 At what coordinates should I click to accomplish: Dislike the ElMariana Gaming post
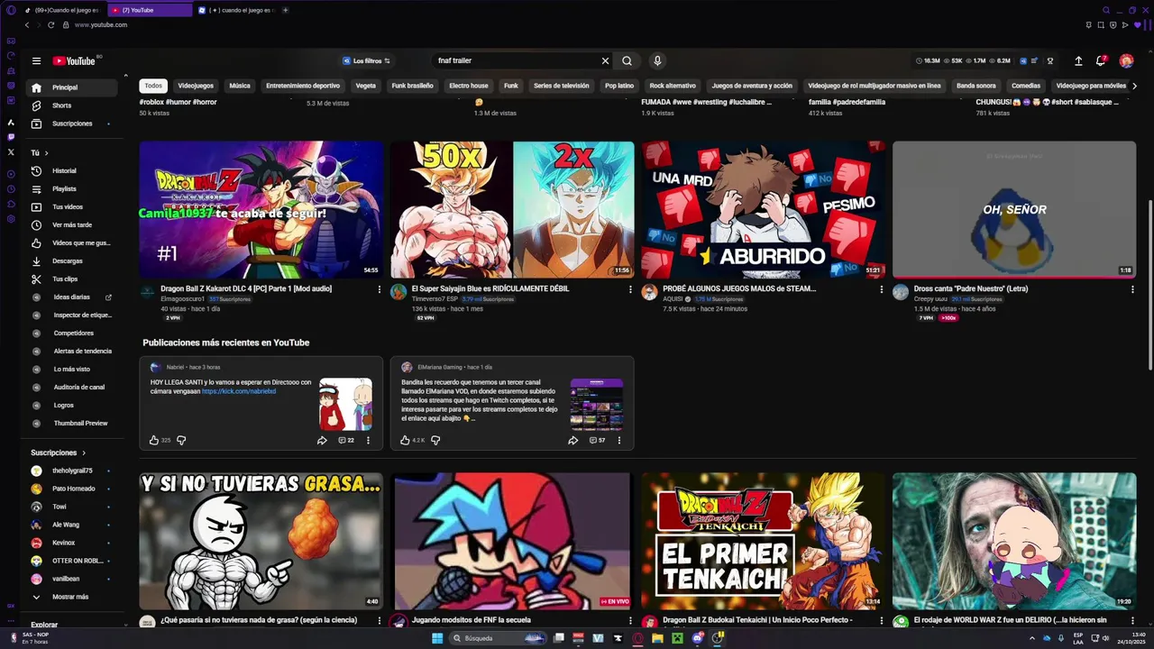click(435, 441)
